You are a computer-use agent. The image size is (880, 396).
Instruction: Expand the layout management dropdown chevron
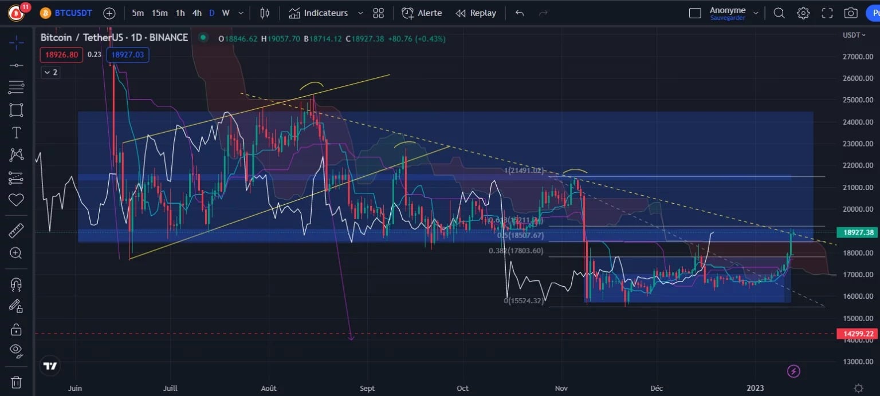click(756, 13)
